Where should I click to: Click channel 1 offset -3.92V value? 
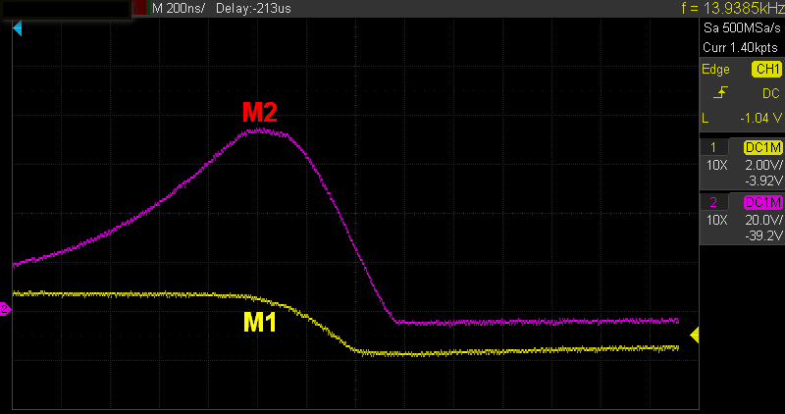pos(764,181)
